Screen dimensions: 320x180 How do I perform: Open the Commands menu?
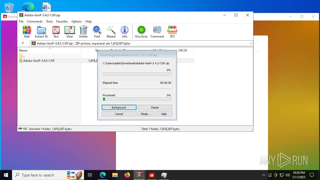point(35,21)
